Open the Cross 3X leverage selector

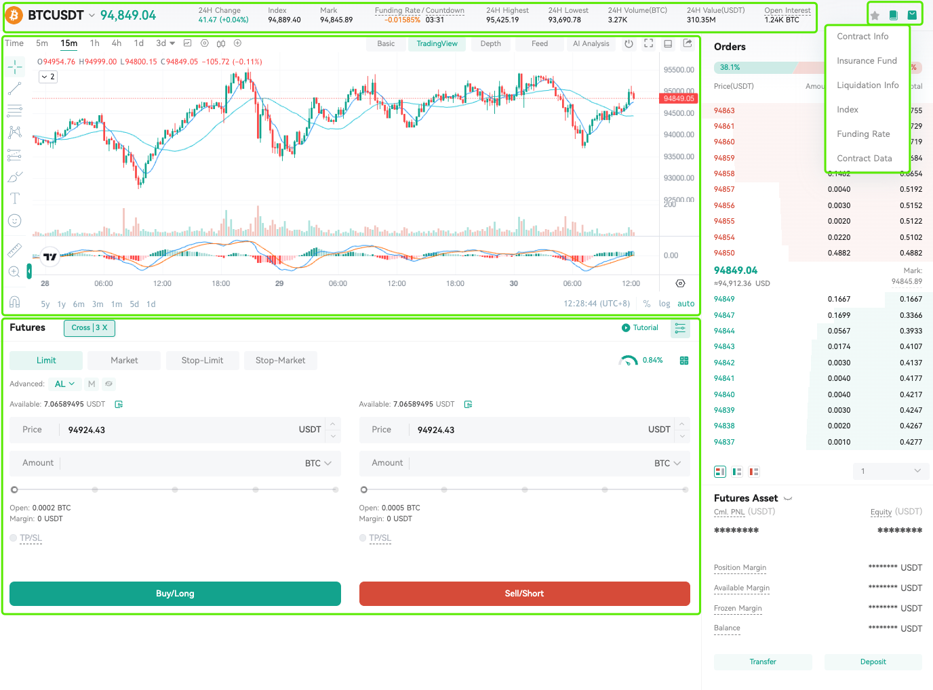pos(90,328)
